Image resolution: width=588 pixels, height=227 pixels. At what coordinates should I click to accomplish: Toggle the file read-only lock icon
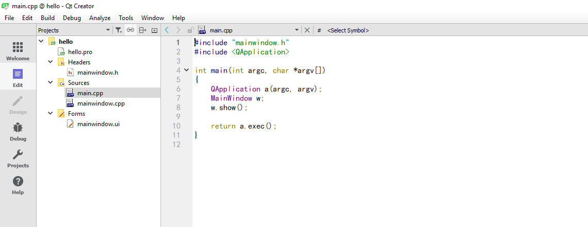191,30
